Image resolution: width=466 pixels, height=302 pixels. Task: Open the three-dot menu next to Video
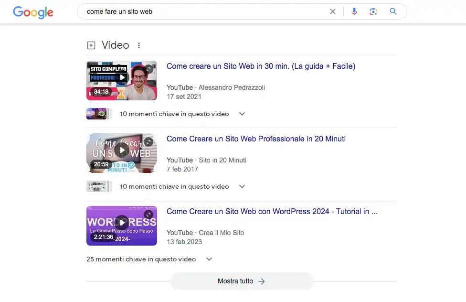(x=139, y=45)
